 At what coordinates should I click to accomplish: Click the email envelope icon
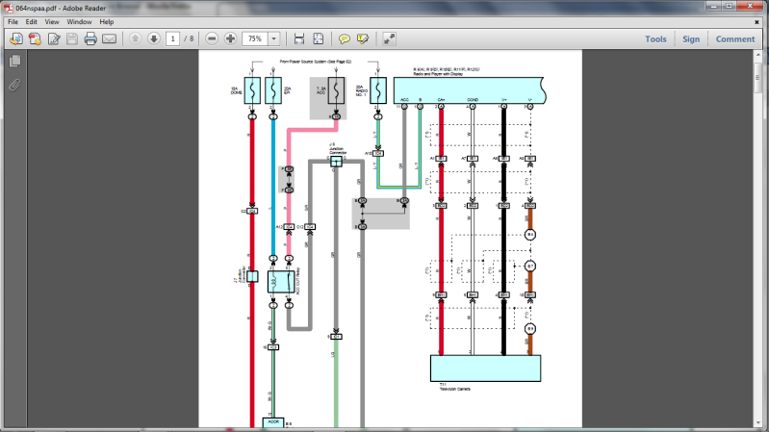109,39
